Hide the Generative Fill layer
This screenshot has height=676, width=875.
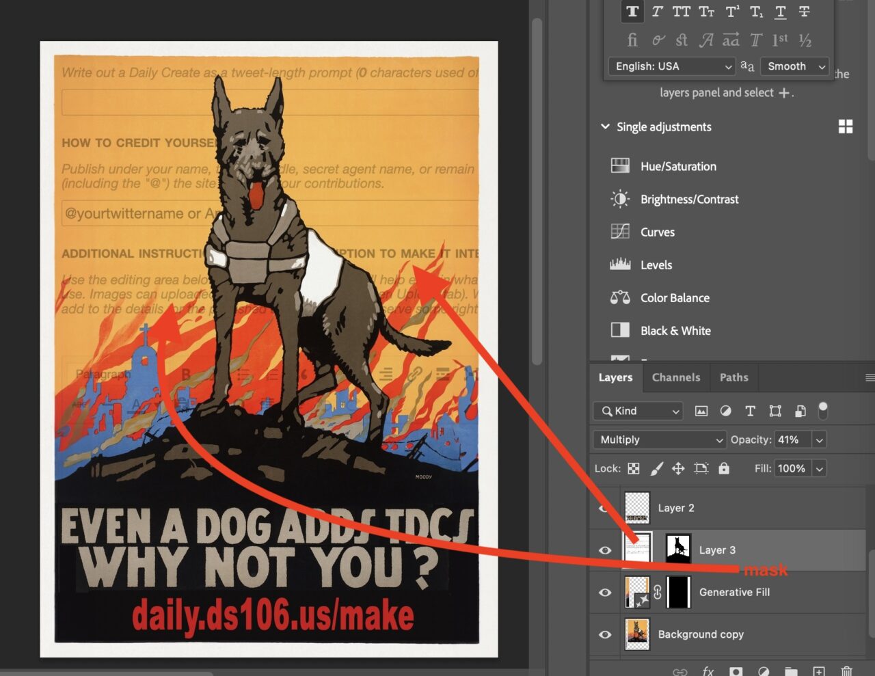(x=605, y=592)
